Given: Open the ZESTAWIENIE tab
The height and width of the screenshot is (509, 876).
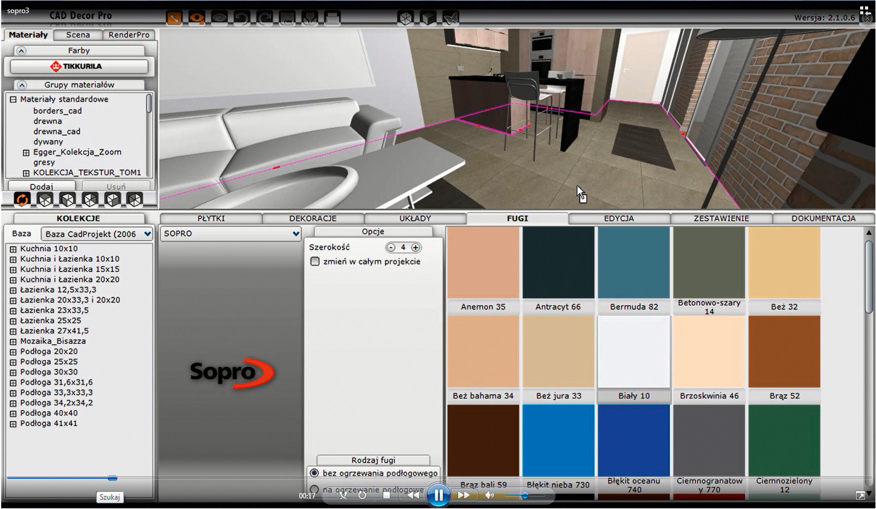Looking at the screenshot, I should 721,218.
